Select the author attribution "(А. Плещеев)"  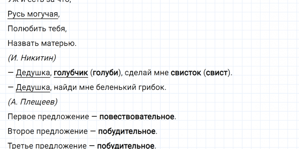(x=32, y=102)
